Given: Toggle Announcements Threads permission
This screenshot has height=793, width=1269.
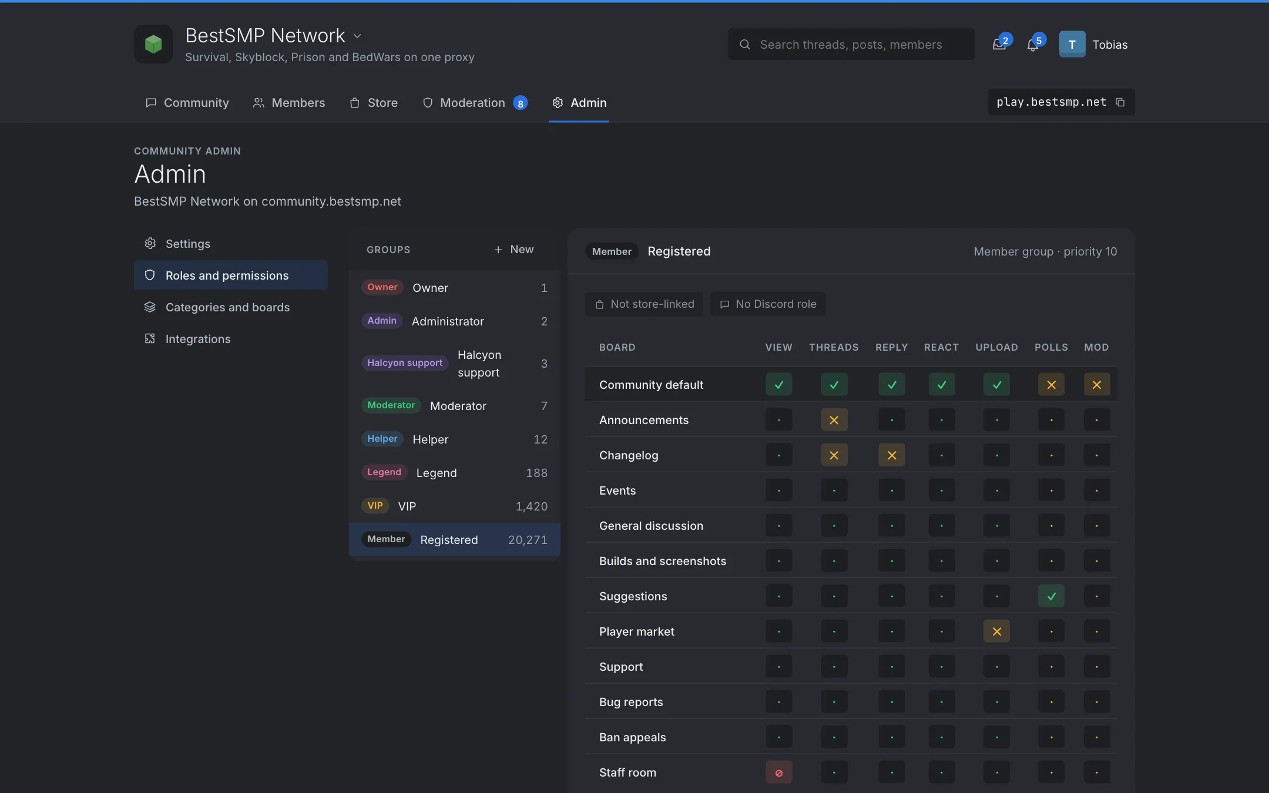Looking at the screenshot, I should point(834,420).
